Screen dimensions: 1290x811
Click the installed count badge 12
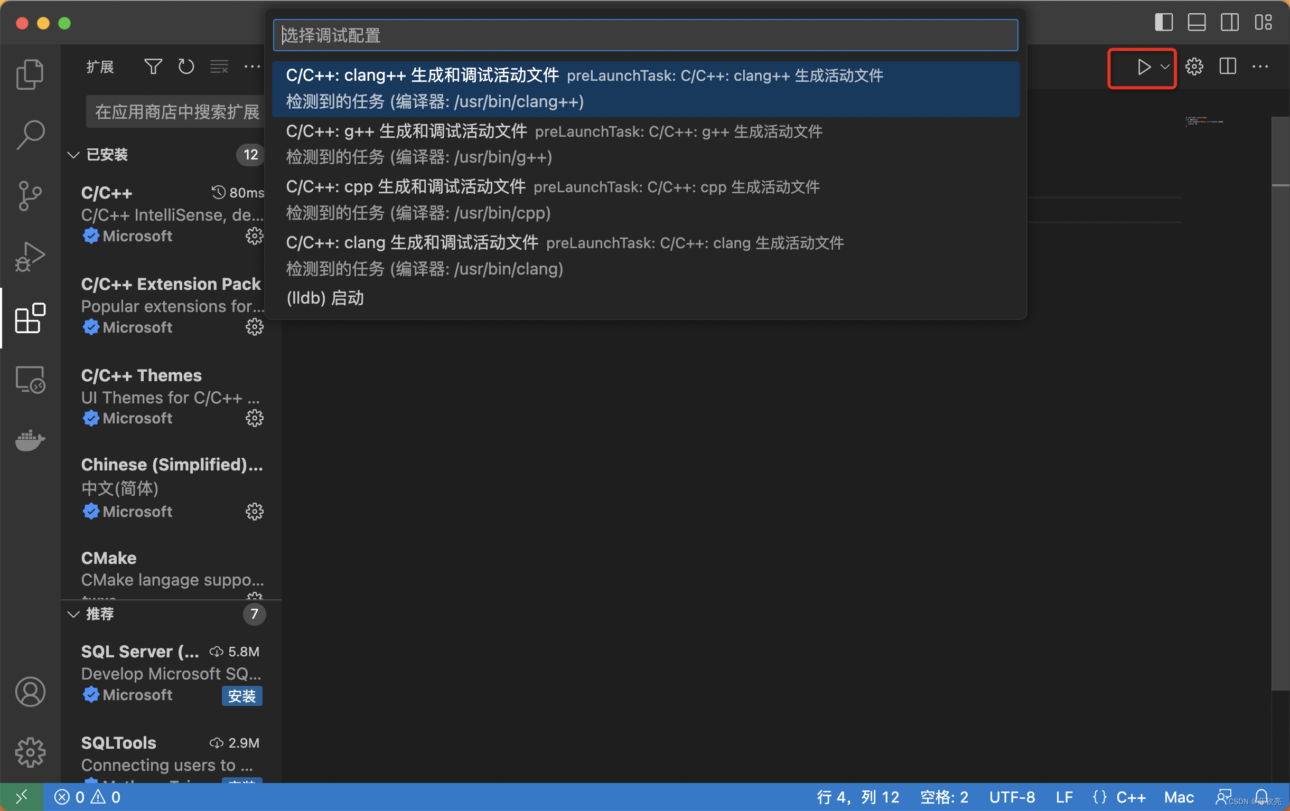coord(250,155)
